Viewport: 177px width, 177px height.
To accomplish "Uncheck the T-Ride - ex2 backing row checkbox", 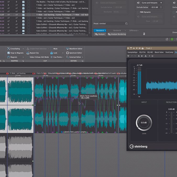I will coord(23,15).
